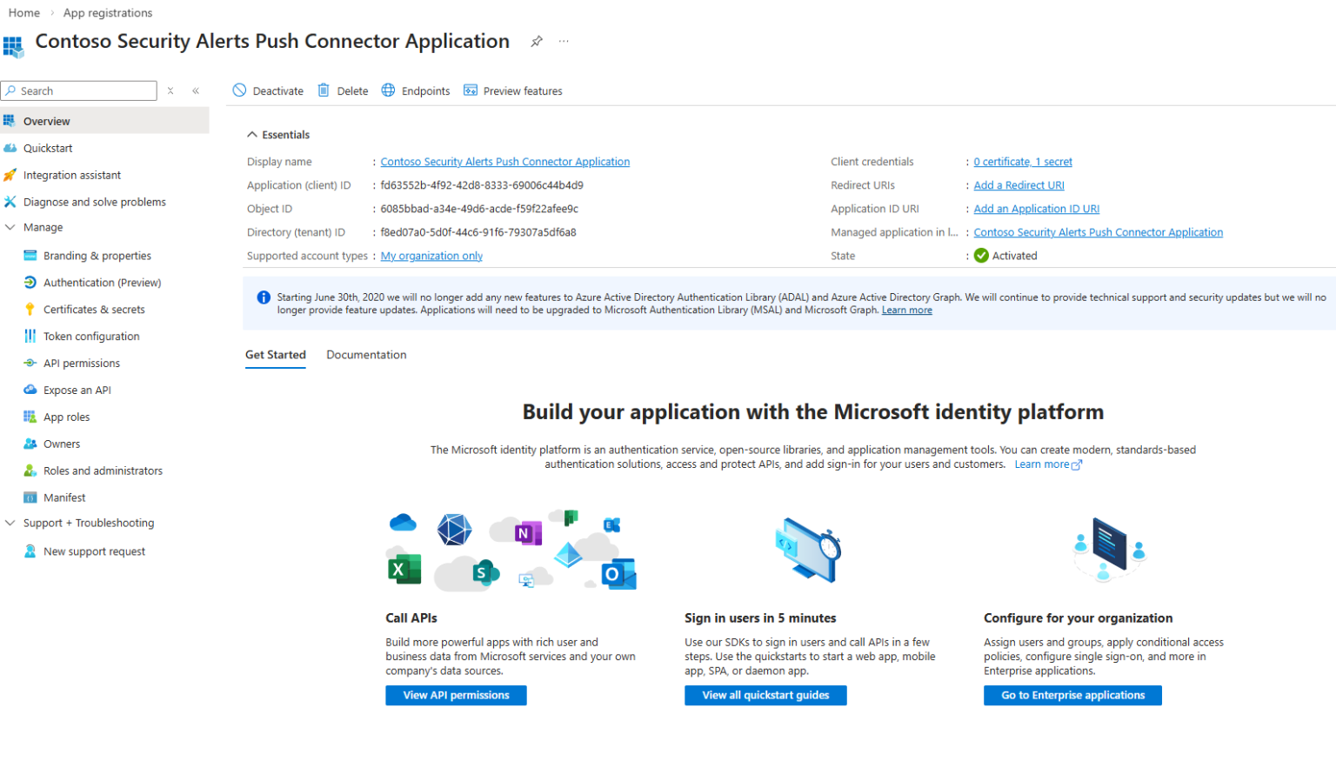
Task: Switch to the Documentation tab
Action: coord(366,355)
